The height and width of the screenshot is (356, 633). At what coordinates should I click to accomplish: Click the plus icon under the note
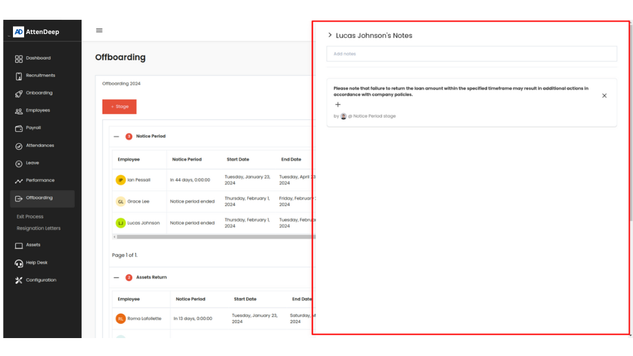point(338,104)
